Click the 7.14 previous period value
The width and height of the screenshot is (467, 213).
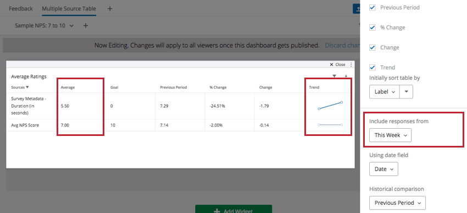coord(164,125)
